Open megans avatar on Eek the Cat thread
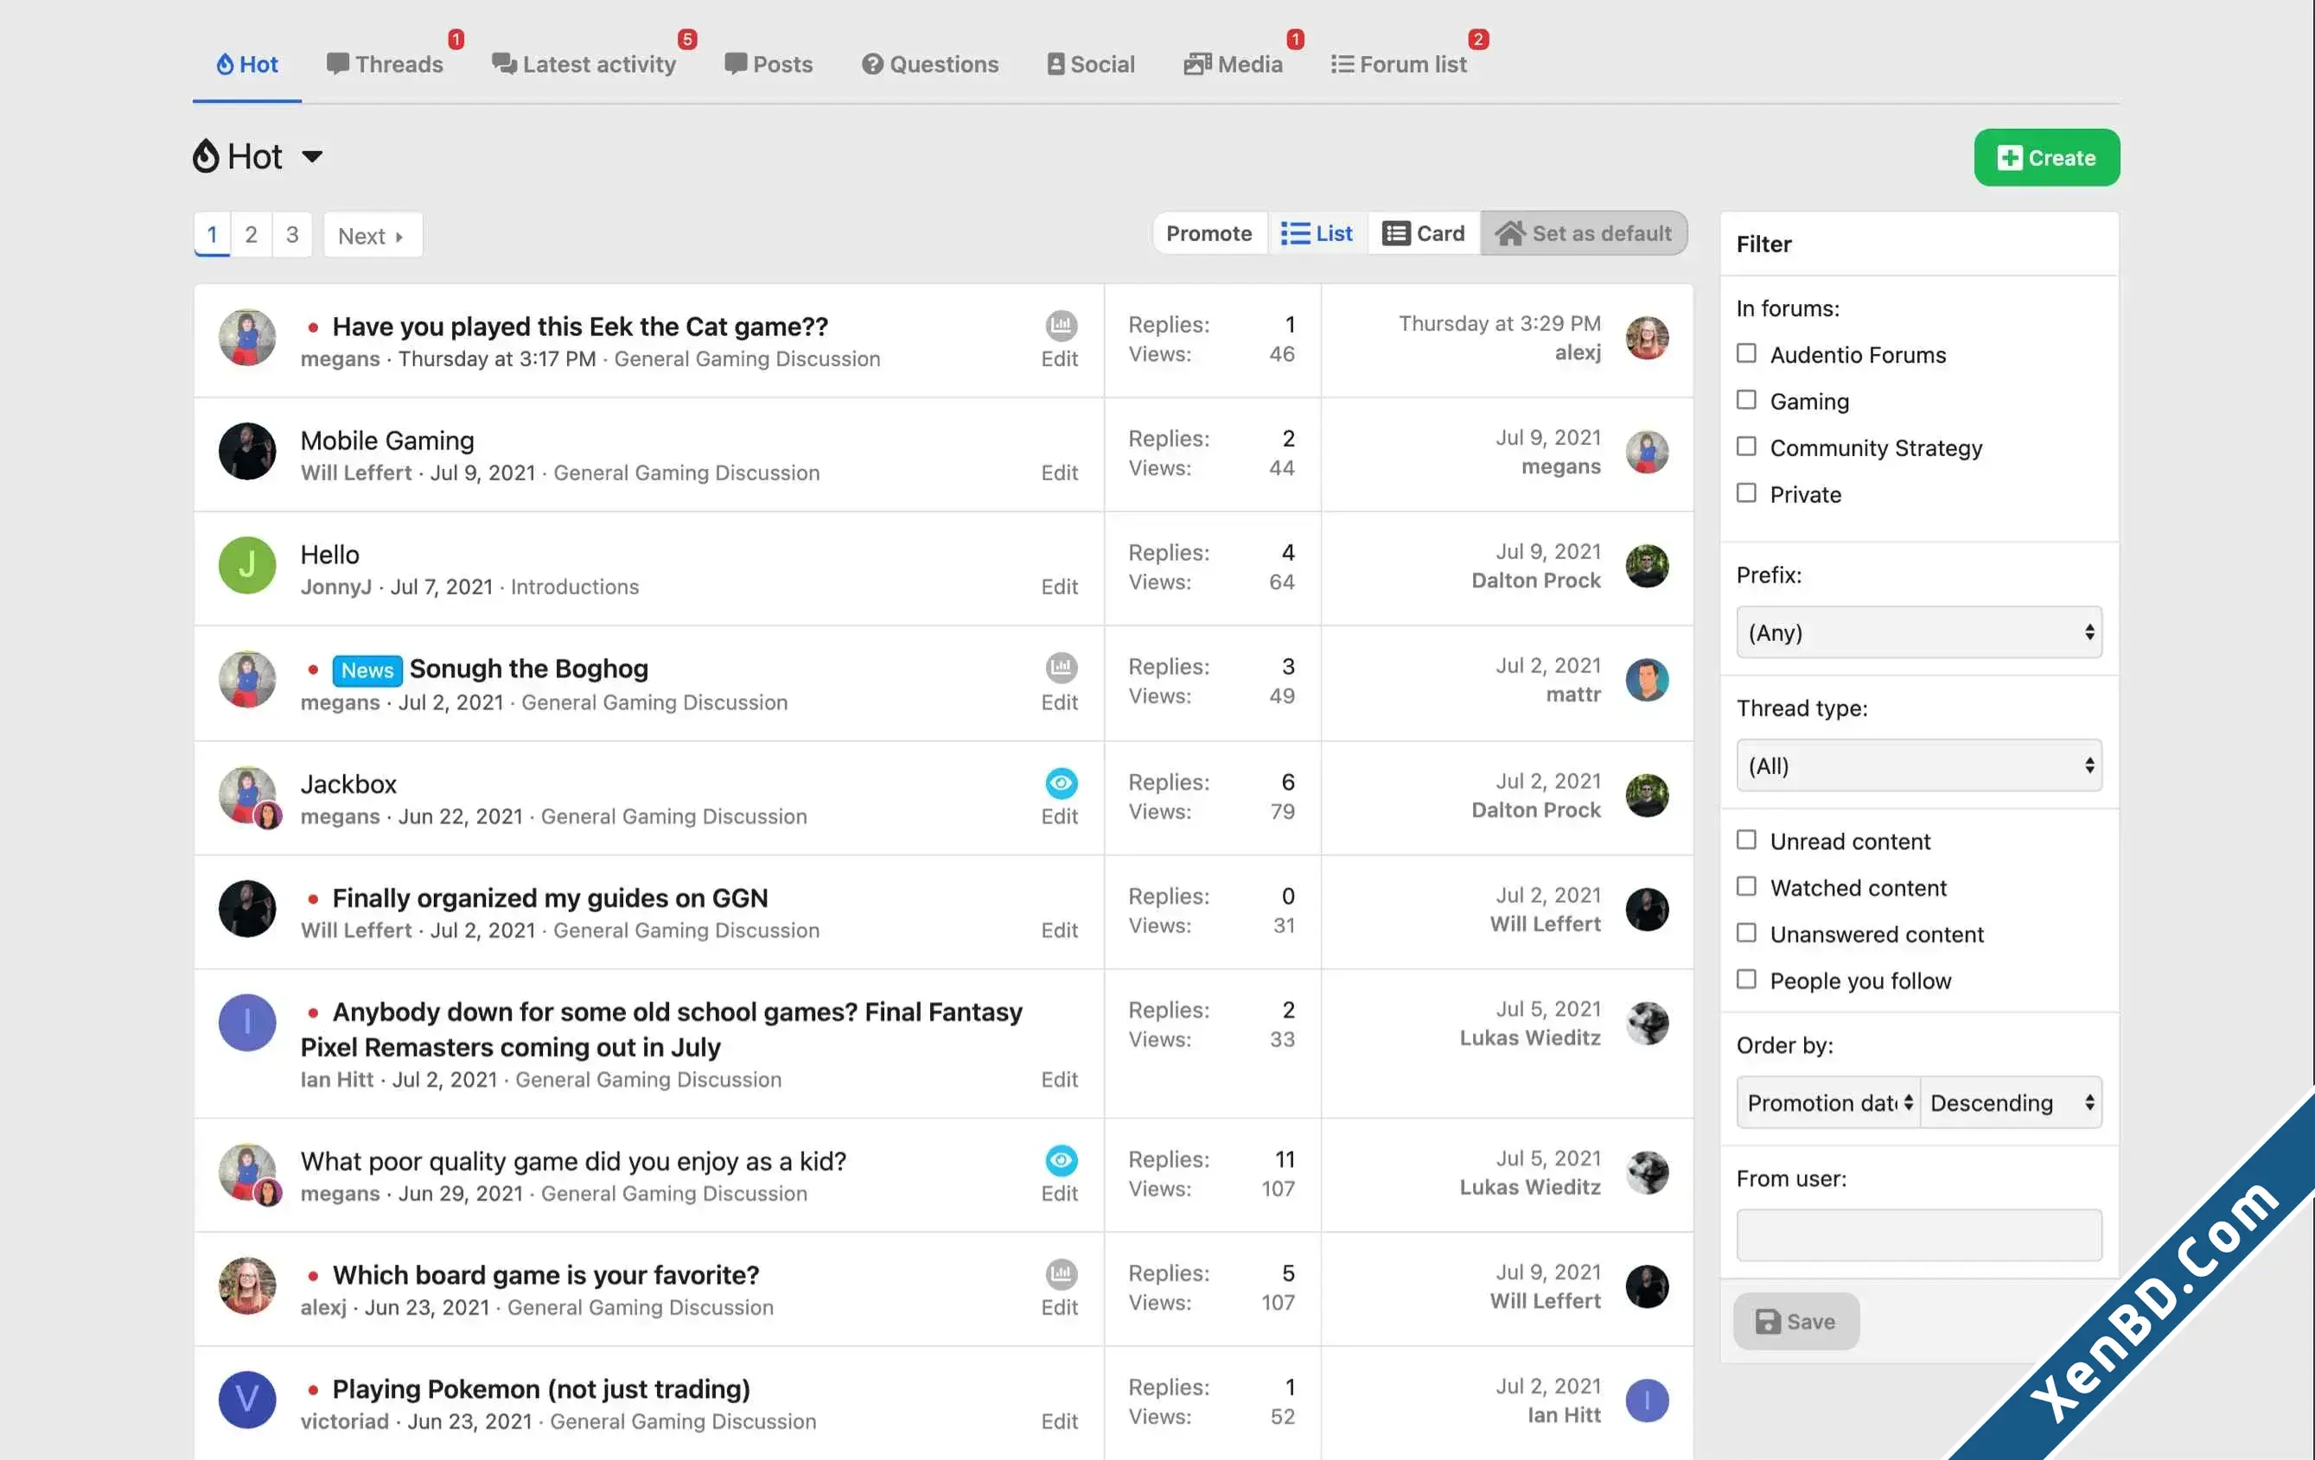Image resolution: width=2315 pixels, height=1460 pixels. 247,337
